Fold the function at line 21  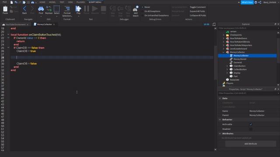point(8,34)
